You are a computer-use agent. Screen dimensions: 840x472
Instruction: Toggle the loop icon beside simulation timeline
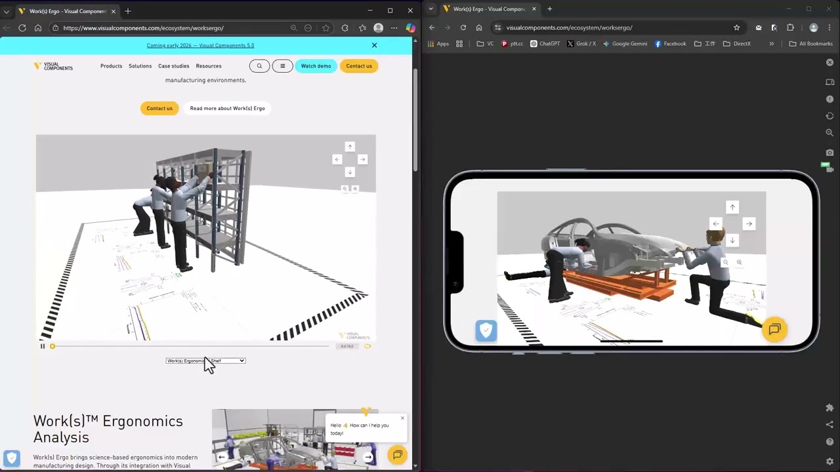pos(367,346)
